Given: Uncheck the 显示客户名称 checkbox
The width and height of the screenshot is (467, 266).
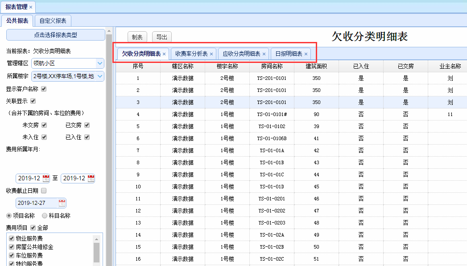Looking at the screenshot, I should pos(44,89).
